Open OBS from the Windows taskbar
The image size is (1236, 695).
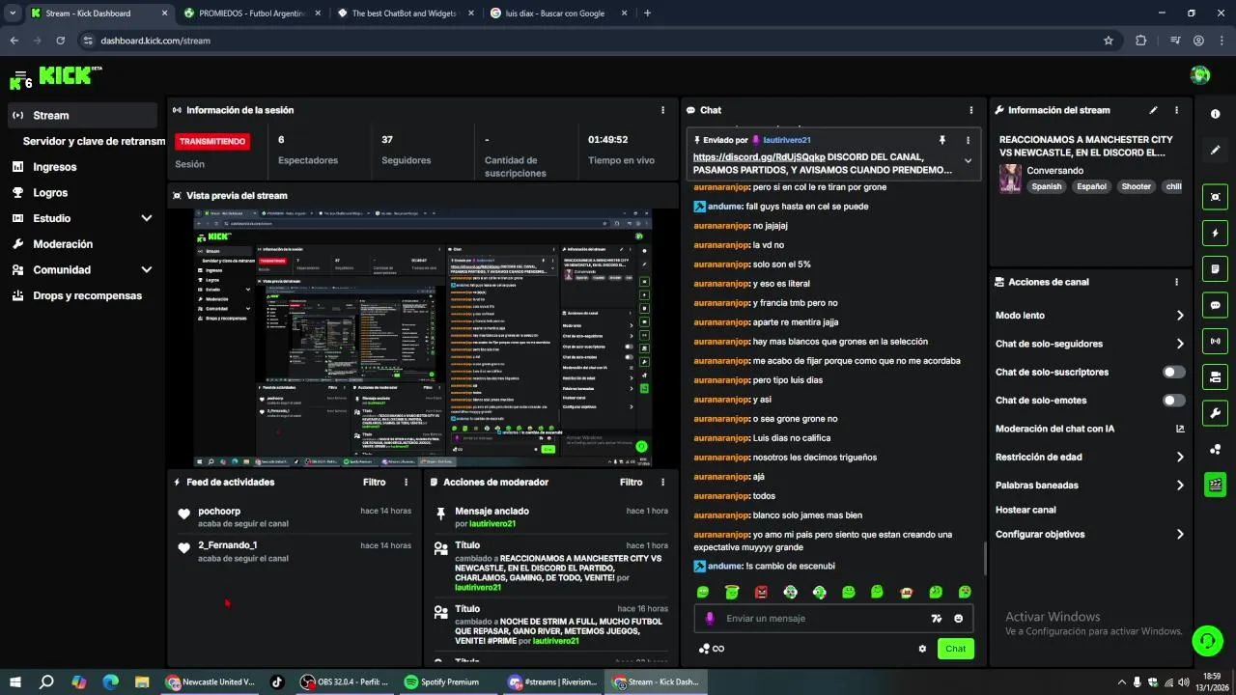click(x=344, y=681)
